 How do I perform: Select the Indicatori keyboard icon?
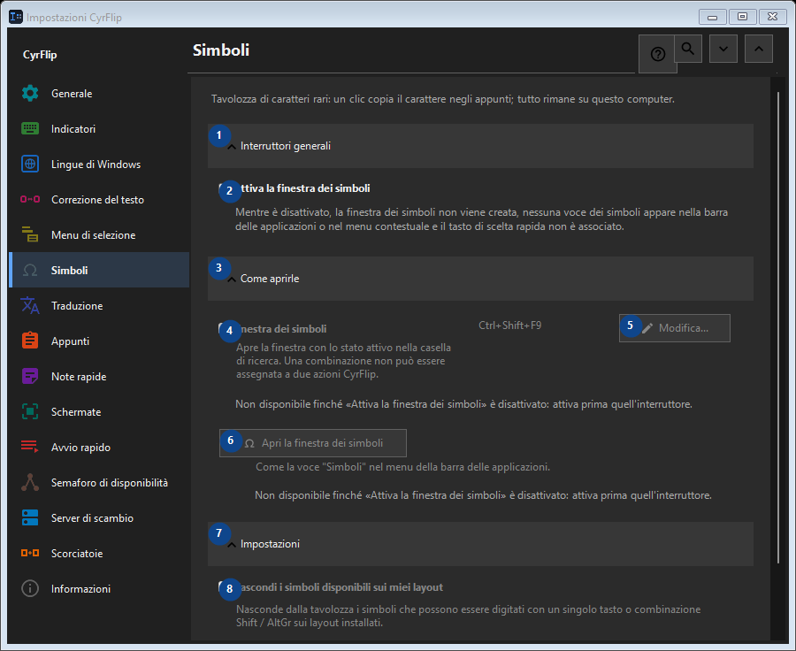coord(30,129)
